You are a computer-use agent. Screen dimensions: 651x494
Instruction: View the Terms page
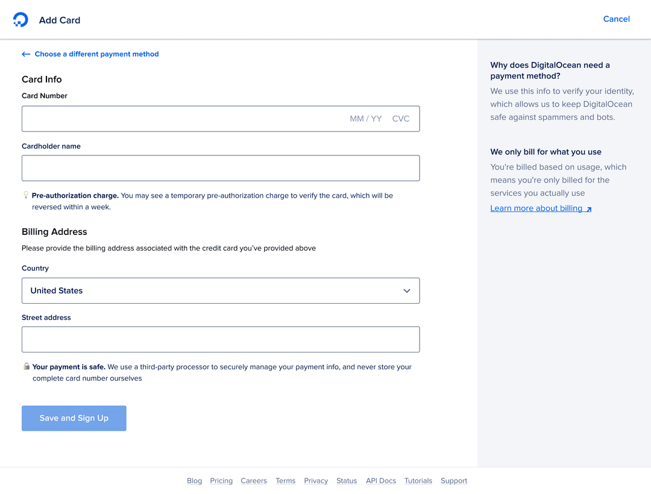click(285, 480)
